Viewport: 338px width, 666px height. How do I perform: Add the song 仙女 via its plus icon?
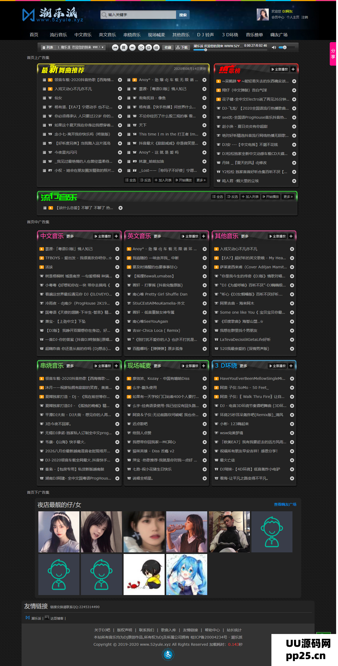(x=120, y=98)
